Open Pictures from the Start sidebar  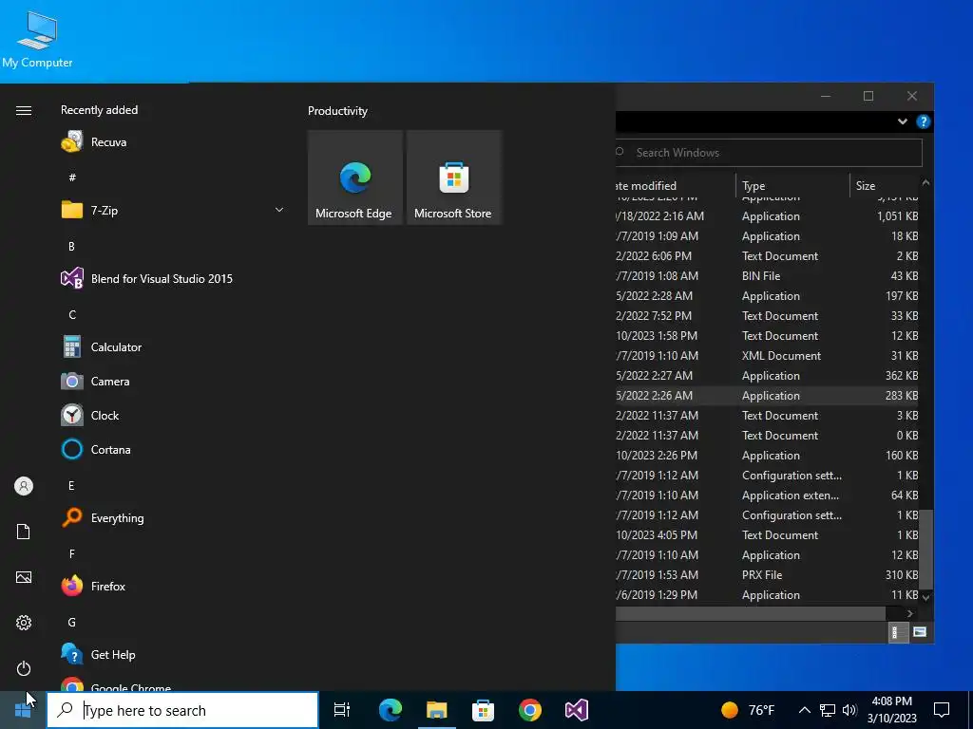pyautogui.click(x=24, y=577)
